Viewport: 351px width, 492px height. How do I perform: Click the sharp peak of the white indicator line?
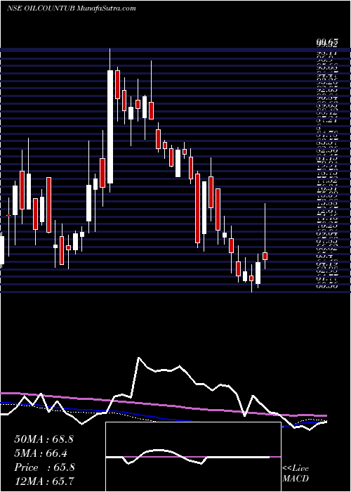click(x=139, y=357)
